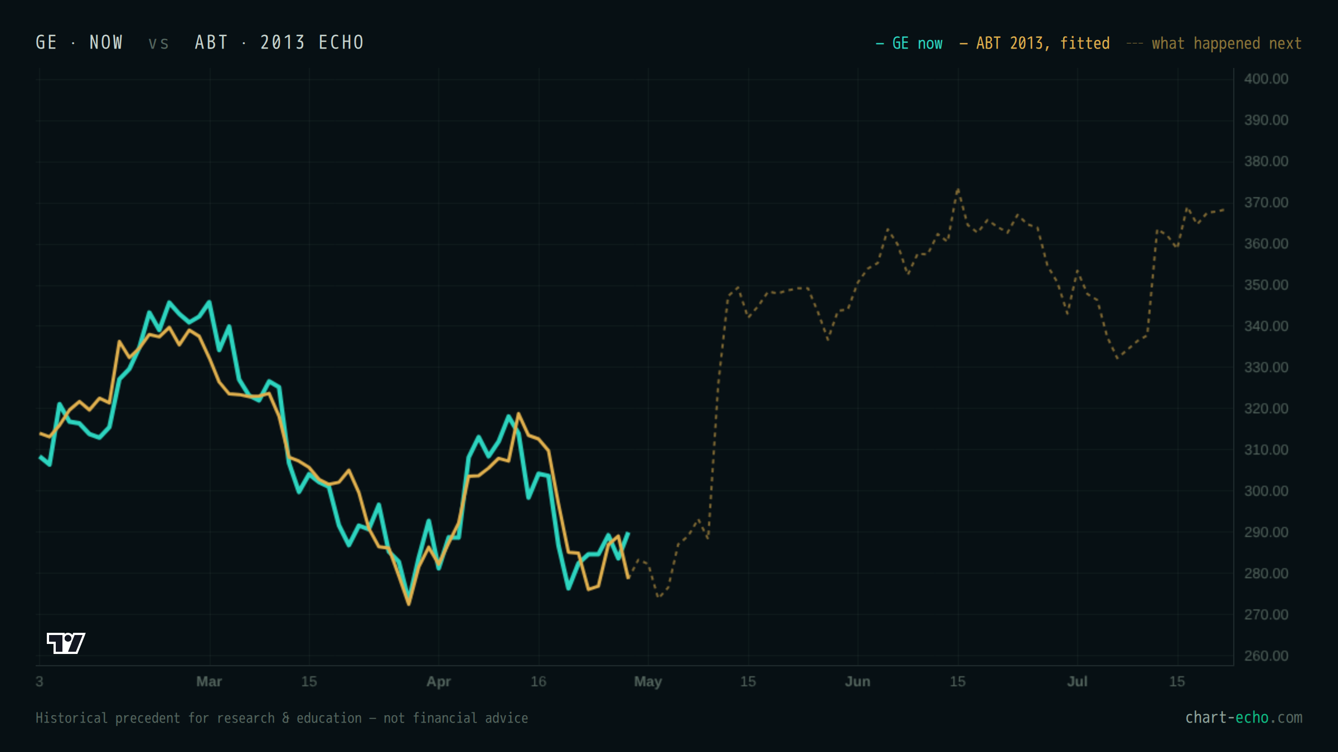Image resolution: width=1338 pixels, height=752 pixels.
Task: Click the 300.00 price axis label
Action: click(x=1266, y=491)
